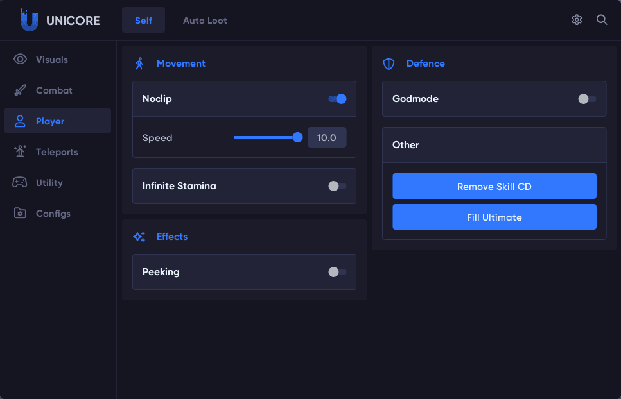Click the Speed value field showing 10.0
621x399 pixels.
point(327,137)
